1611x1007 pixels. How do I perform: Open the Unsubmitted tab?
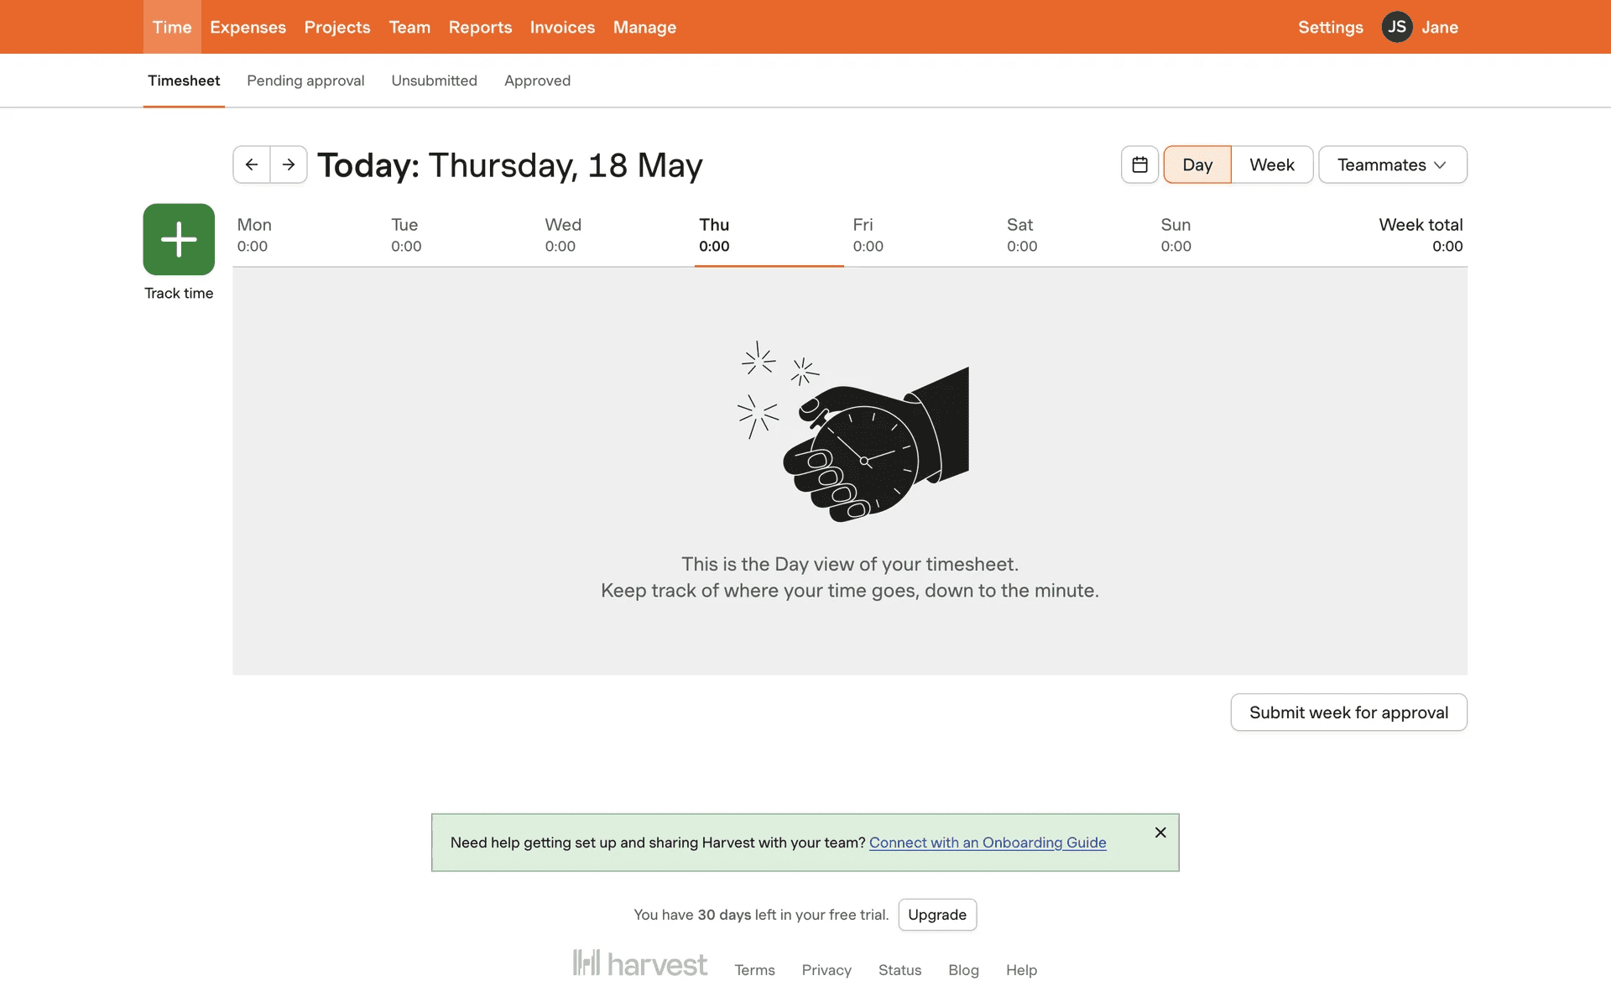(434, 81)
